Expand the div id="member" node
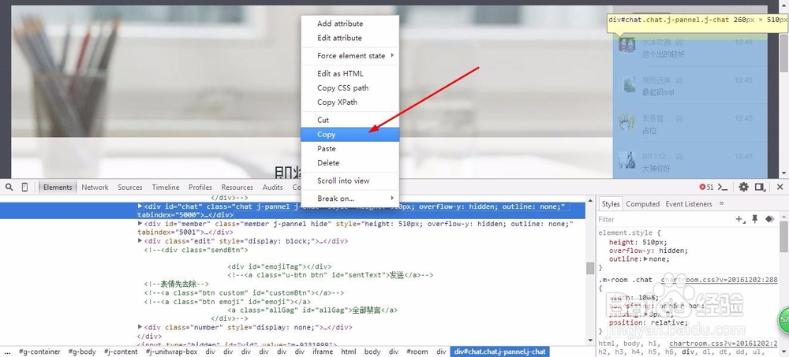The width and height of the screenshot is (789, 357). point(140,223)
